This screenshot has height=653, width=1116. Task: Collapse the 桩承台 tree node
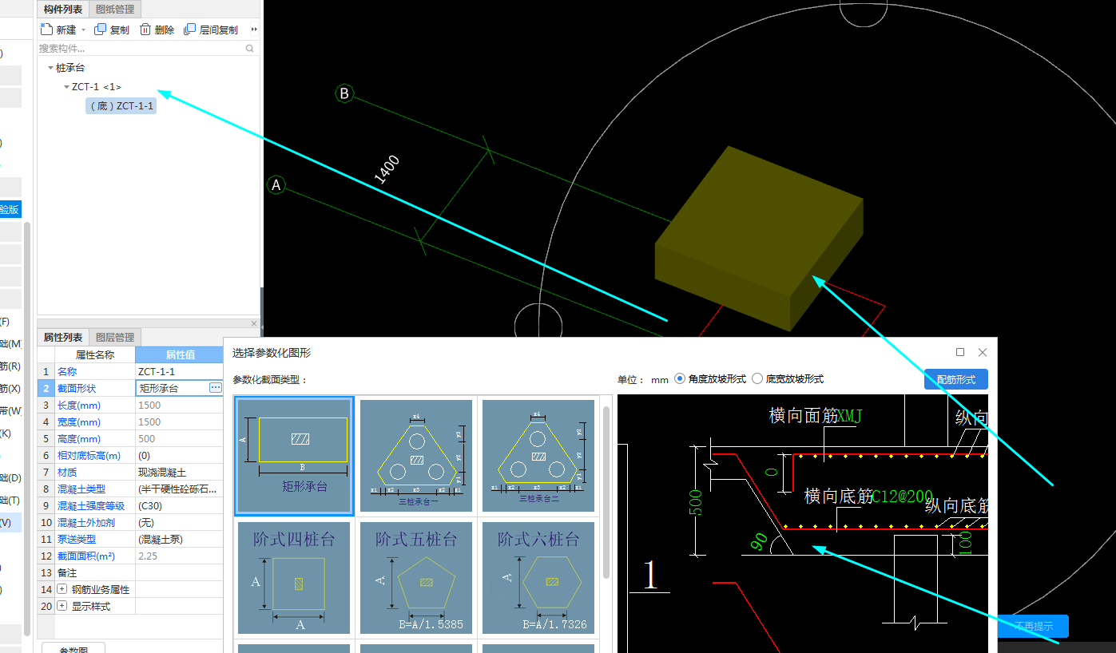coord(50,68)
